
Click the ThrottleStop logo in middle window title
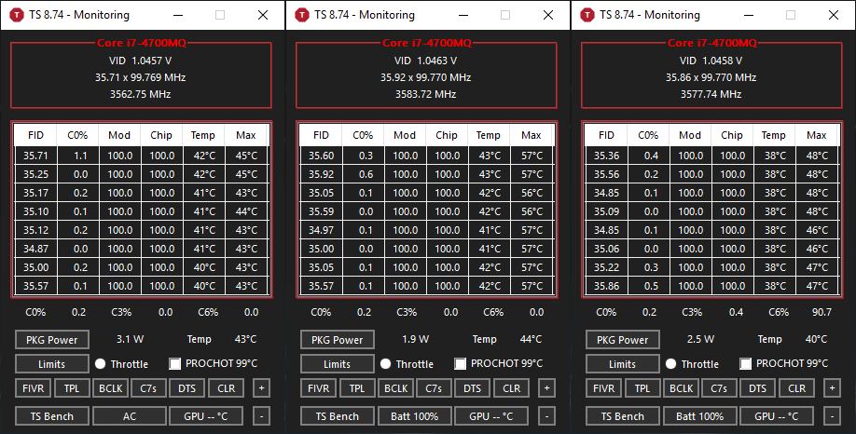pos(302,15)
